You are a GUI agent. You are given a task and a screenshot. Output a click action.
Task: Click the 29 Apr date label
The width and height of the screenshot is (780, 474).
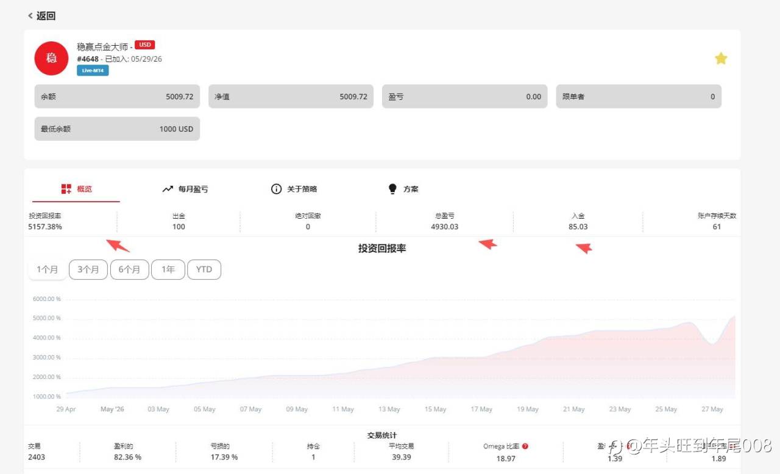click(x=66, y=409)
